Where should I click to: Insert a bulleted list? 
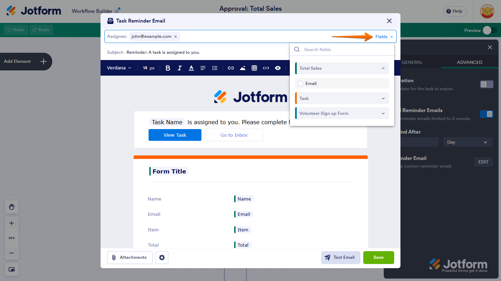pos(215,68)
